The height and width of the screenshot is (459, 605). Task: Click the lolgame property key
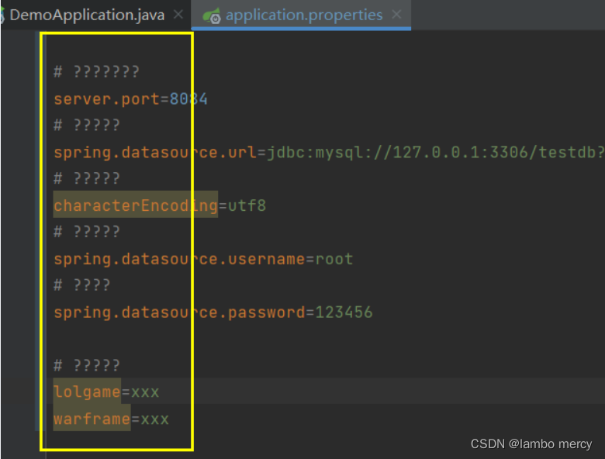point(87,392)
